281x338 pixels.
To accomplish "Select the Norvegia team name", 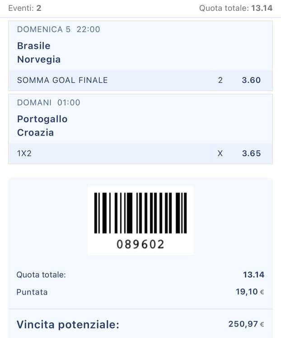I will click(39, 59).
